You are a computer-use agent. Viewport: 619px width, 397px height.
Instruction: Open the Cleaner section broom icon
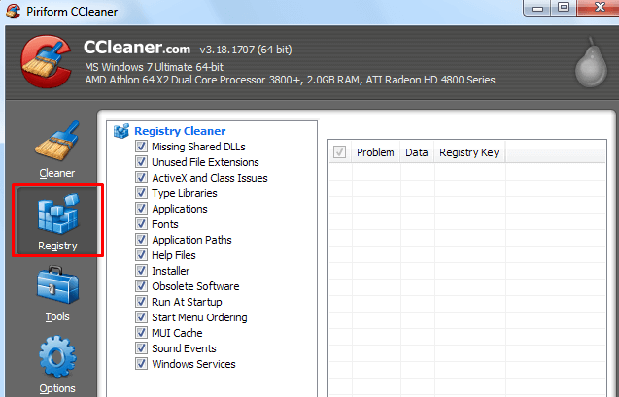[x=57, y=141]
